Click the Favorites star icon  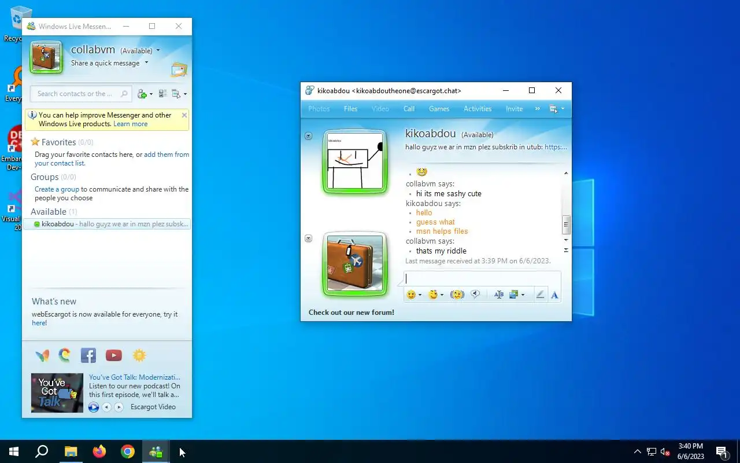[35, 142]
